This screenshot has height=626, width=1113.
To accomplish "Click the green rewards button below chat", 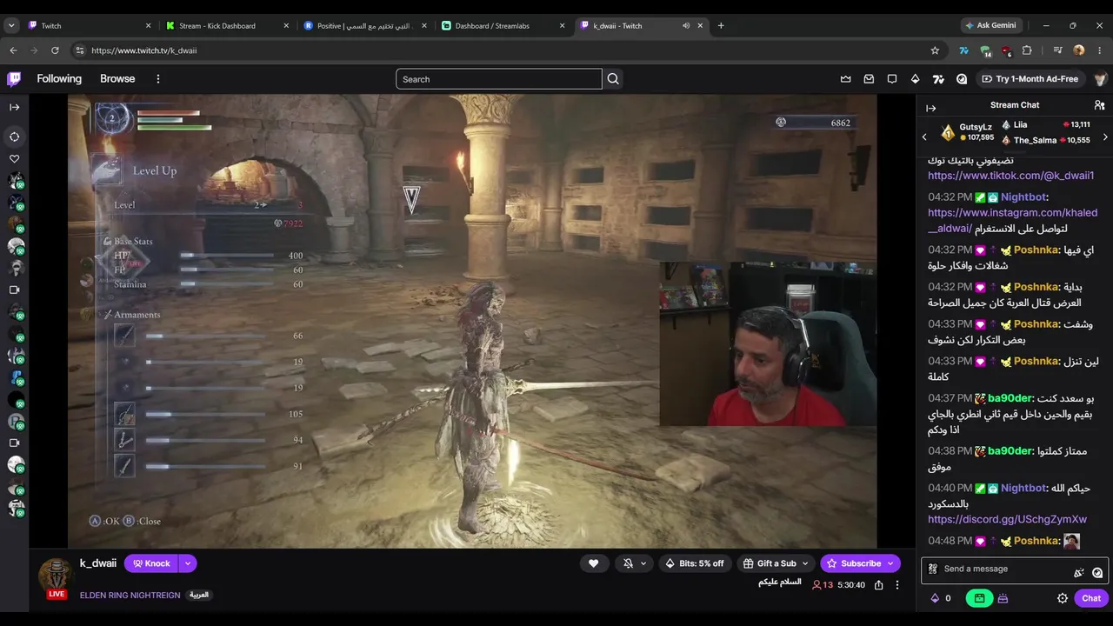I will (x=979, y=598).
